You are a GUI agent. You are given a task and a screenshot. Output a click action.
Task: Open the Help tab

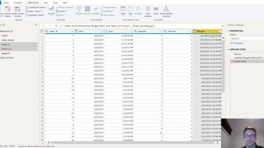click(65, 3)
